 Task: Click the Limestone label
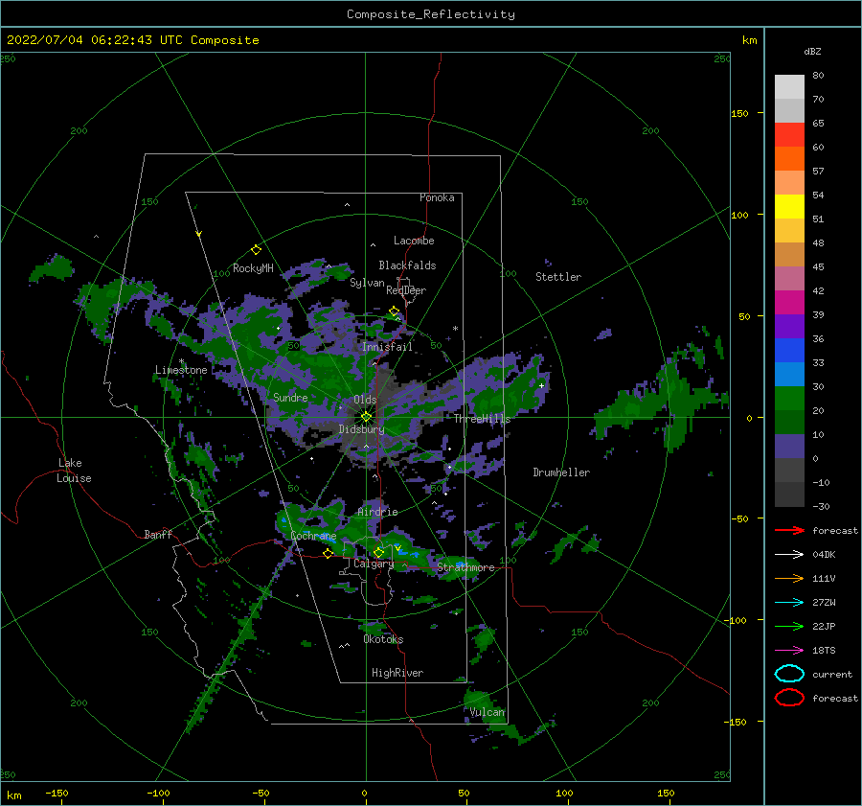coord(181,370)
